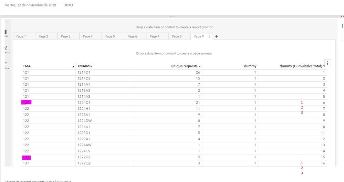Select the cell 1214D1
Viewport: 344px width, 182px height.
[84, 72]
